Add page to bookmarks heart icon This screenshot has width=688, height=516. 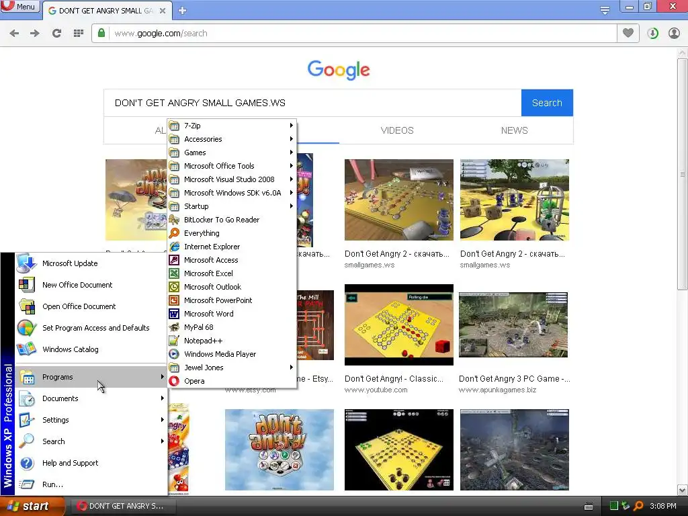(x=628, y=33)
